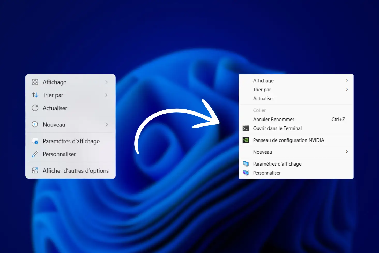Viewport: 379px width, 253px height.
Task: Click the monitor gear icon in left menu
Action: 35,141
